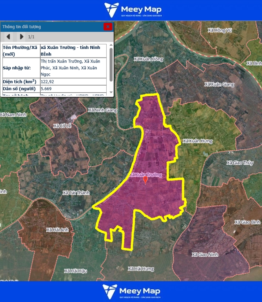This screenshot has width=262, height=302.
Task: Click the Xã Xuân Giang map label
Action: [219, 84]
